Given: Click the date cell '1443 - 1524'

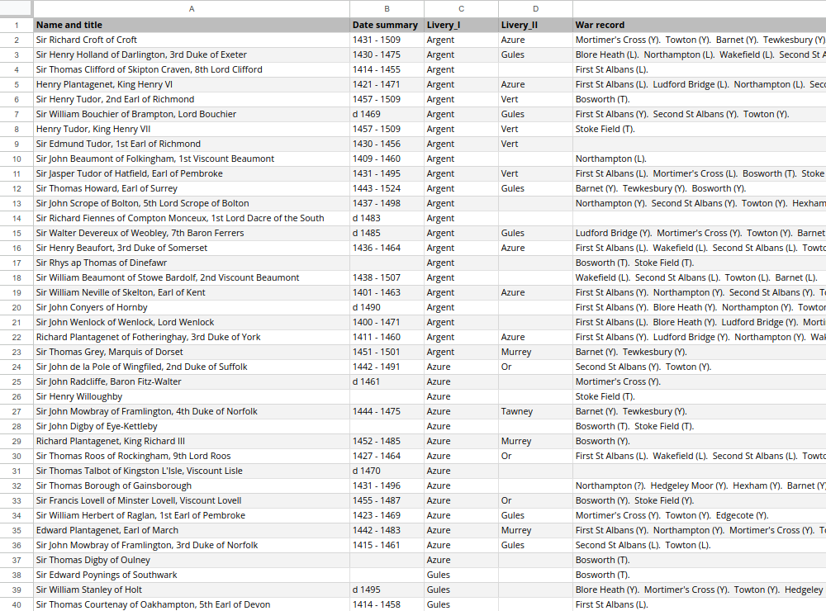Looking at the screenshot, I should pos(387,188).
